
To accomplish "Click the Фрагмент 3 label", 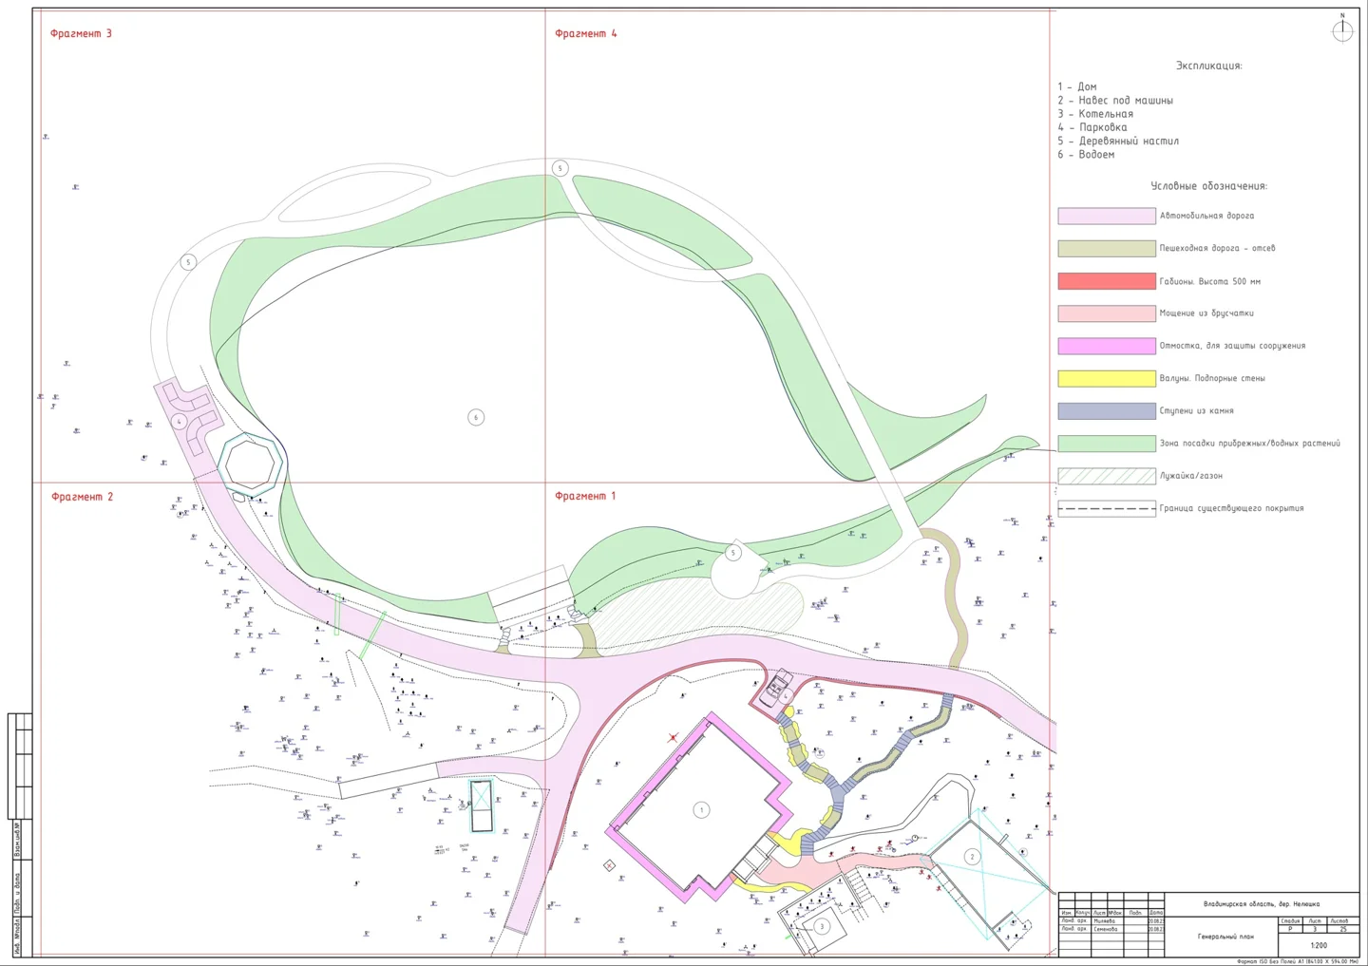I will click(81, 33).
